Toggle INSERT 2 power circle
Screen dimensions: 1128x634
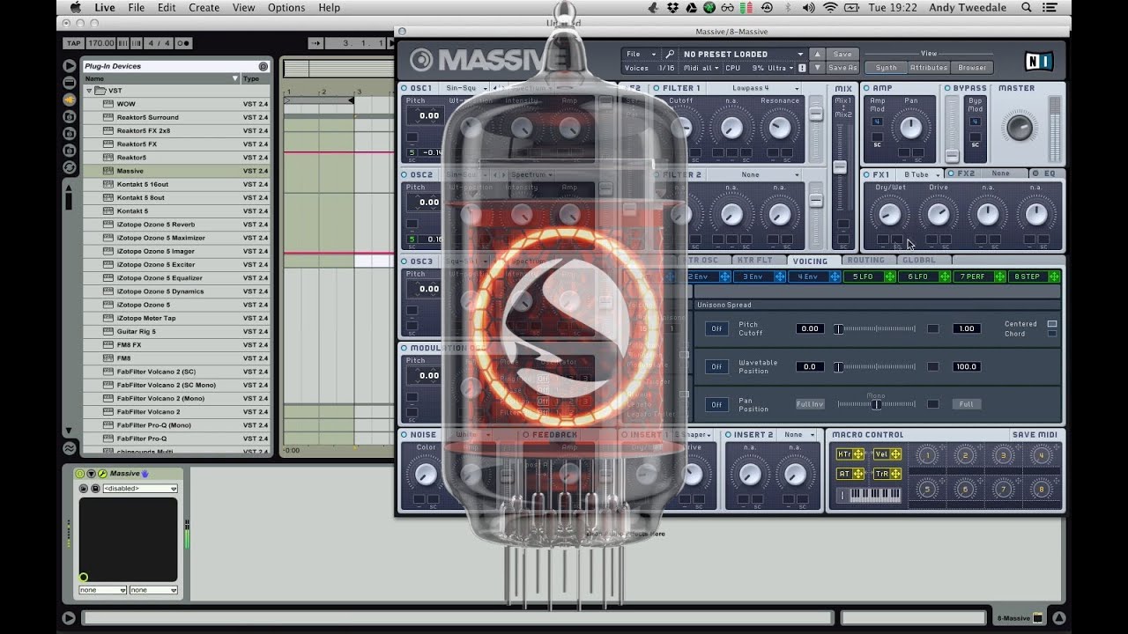coord(728,435)
